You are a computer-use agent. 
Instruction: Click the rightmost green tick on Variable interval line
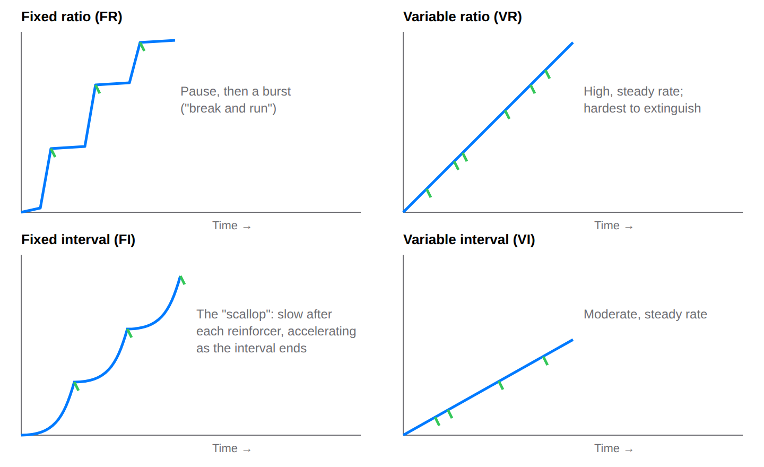click(x=545, y=360)
